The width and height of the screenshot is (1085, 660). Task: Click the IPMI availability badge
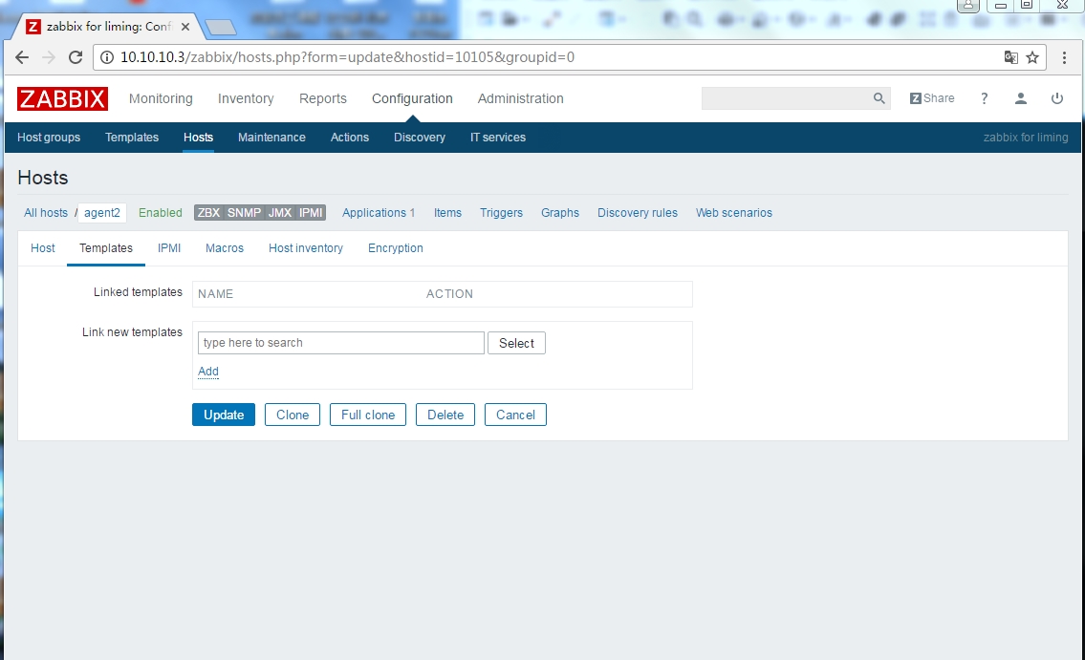tap(311, 213)
